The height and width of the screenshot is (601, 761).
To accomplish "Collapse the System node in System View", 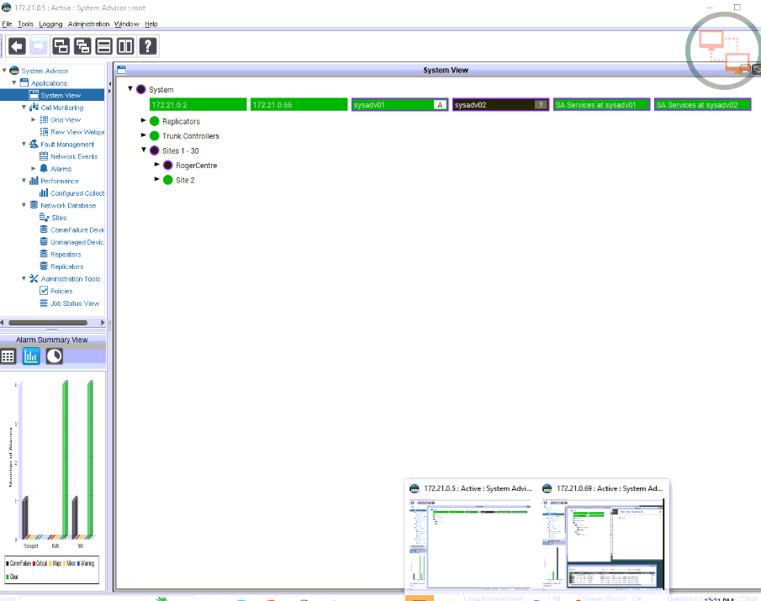I will point(130,89).
